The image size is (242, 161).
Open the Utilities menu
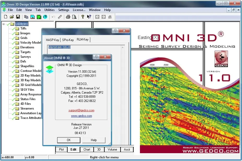point(49,10)
